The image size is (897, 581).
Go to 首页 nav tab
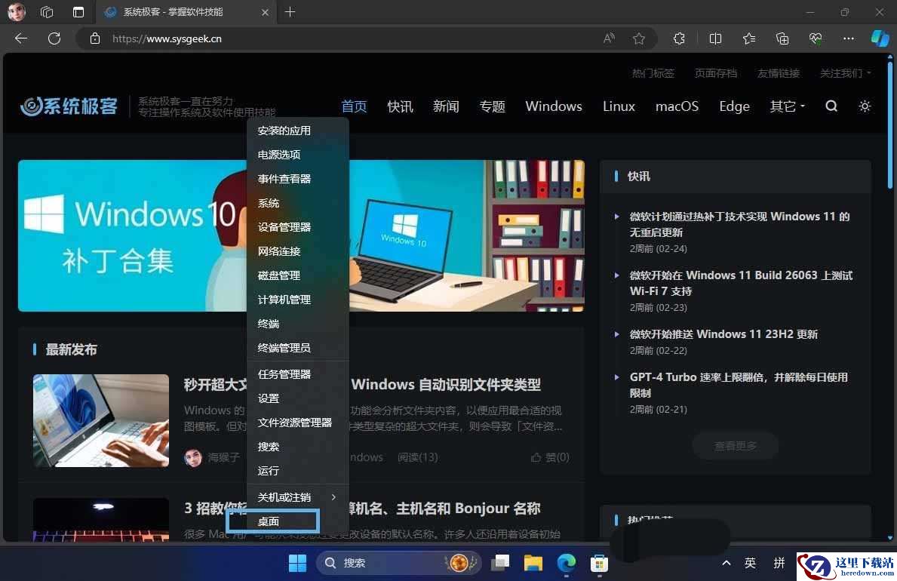(x=354, y=106)
